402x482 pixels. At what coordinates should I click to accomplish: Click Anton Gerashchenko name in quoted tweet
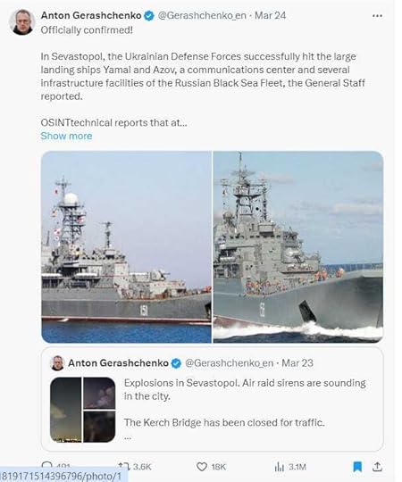coord(118,363)
